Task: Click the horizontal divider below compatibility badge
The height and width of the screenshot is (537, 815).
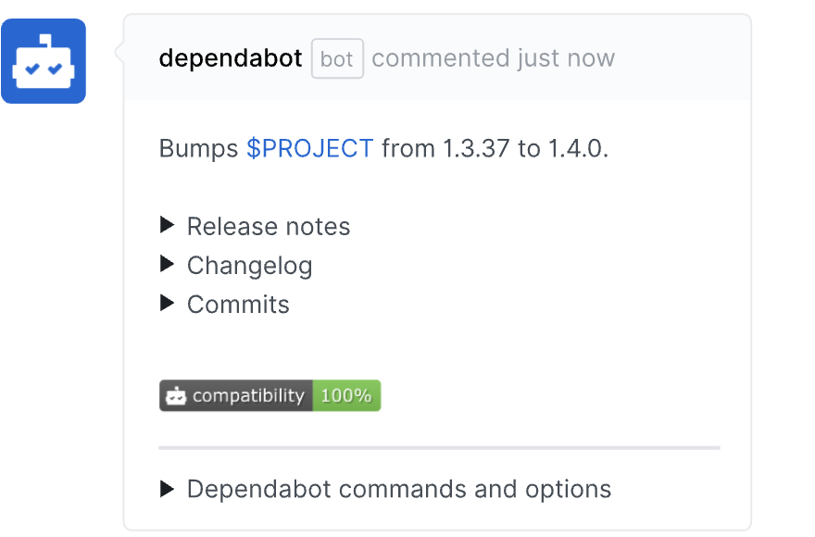Action: pyautogui.click(x=439, y=448)
